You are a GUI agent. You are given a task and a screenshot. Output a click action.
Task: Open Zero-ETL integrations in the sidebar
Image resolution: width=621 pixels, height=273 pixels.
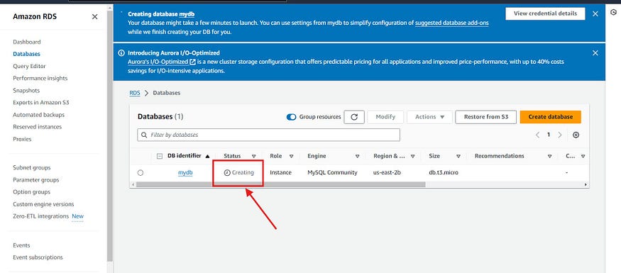click(40, 216)
